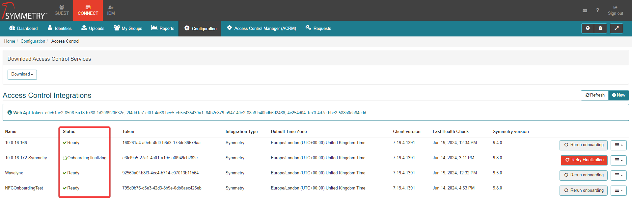Rerun onboarding for Wavelynx
Screen dimensions: 632x199
point(584,175)
